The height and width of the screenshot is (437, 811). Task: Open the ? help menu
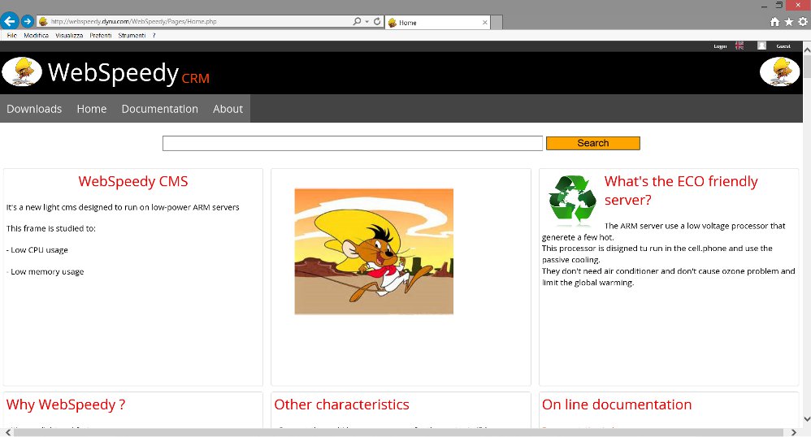pyautogui.click(x=154, y=36)
